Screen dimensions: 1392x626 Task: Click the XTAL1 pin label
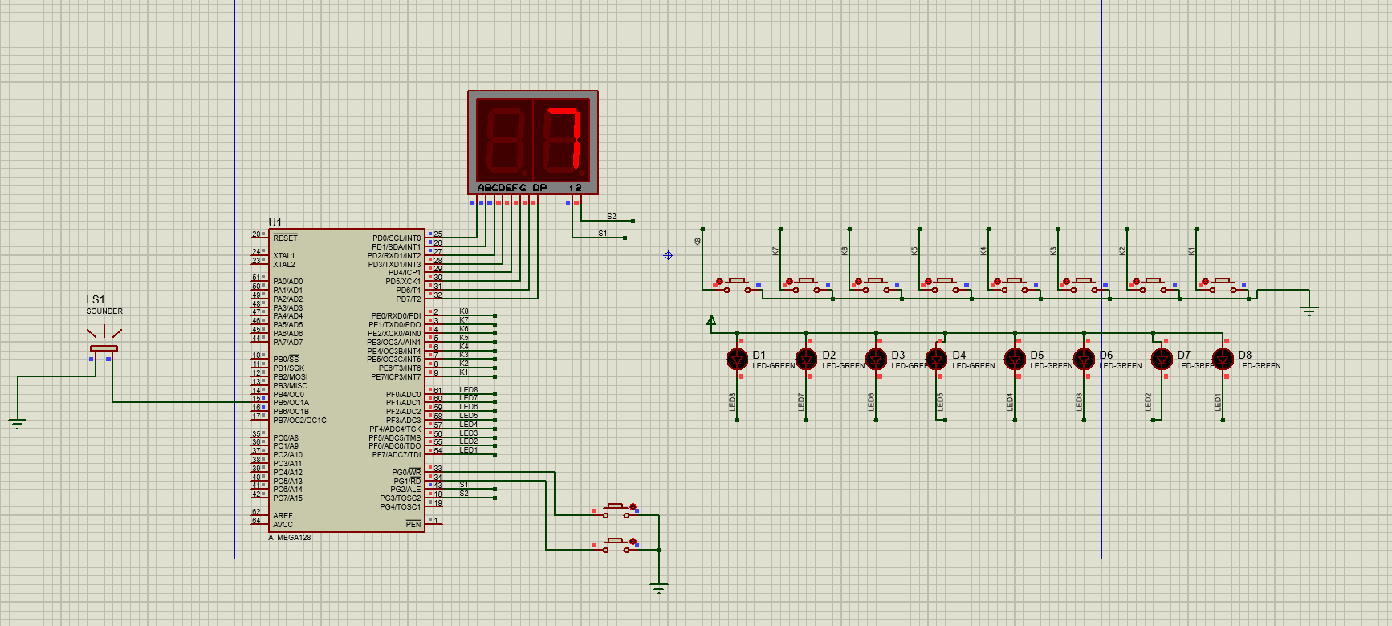click(284, 256)
